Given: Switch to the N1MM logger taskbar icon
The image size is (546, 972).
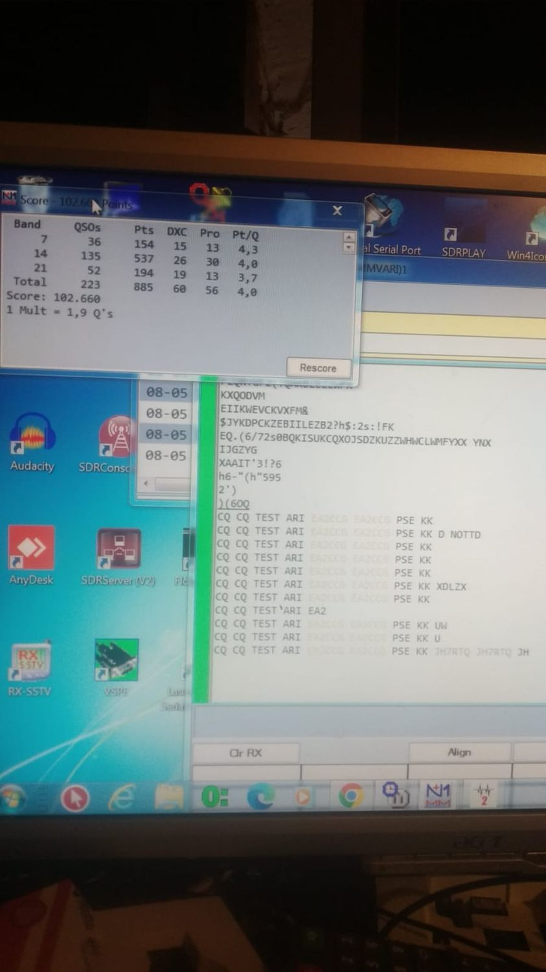Looking at the screenshot, I should pyautogui.click(x=438, y=794).
